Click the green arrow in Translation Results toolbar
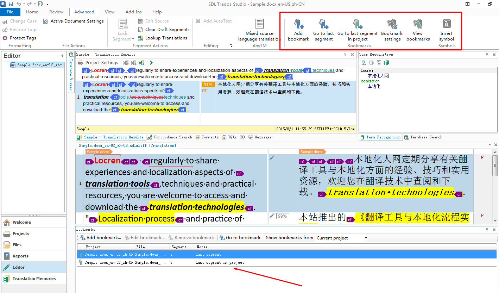499x293 pixels. (x=151, y=63)
